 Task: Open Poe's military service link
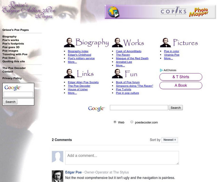click(x=81, y=58)
